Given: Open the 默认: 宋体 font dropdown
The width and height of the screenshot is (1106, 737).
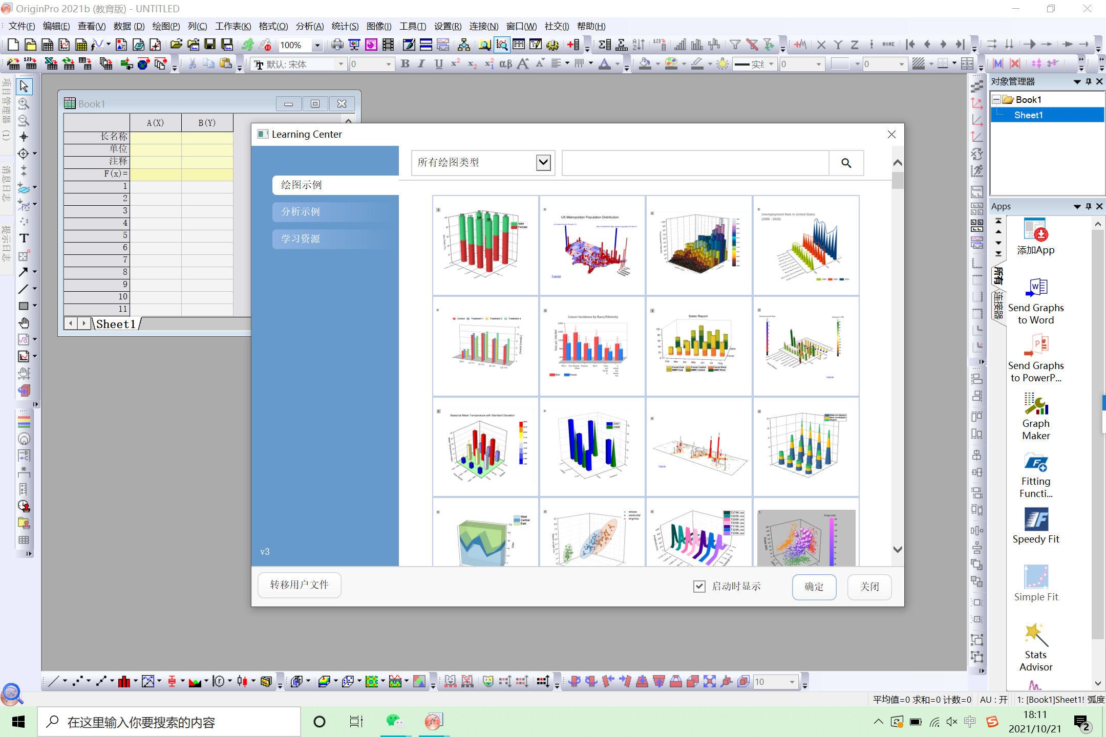Looking at the screenshot, I should tap(341, 64).
